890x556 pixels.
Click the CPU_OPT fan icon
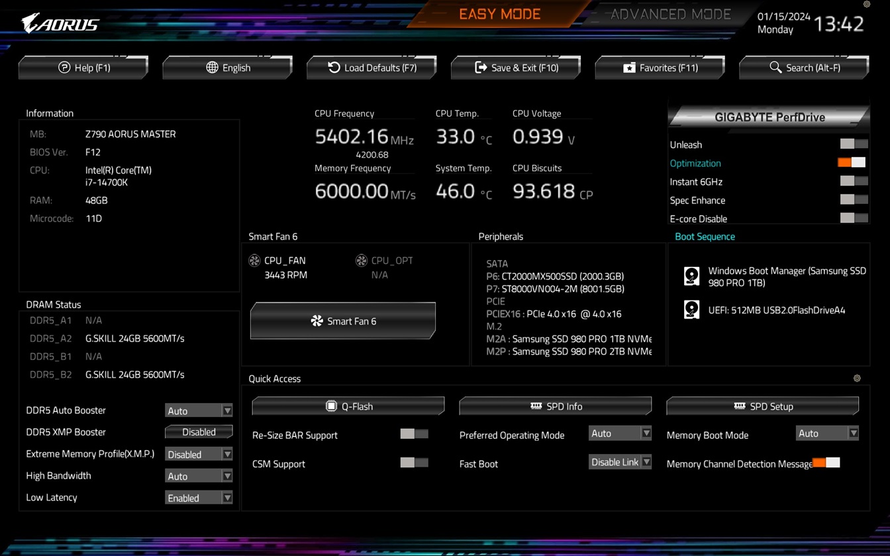[362, 261]
